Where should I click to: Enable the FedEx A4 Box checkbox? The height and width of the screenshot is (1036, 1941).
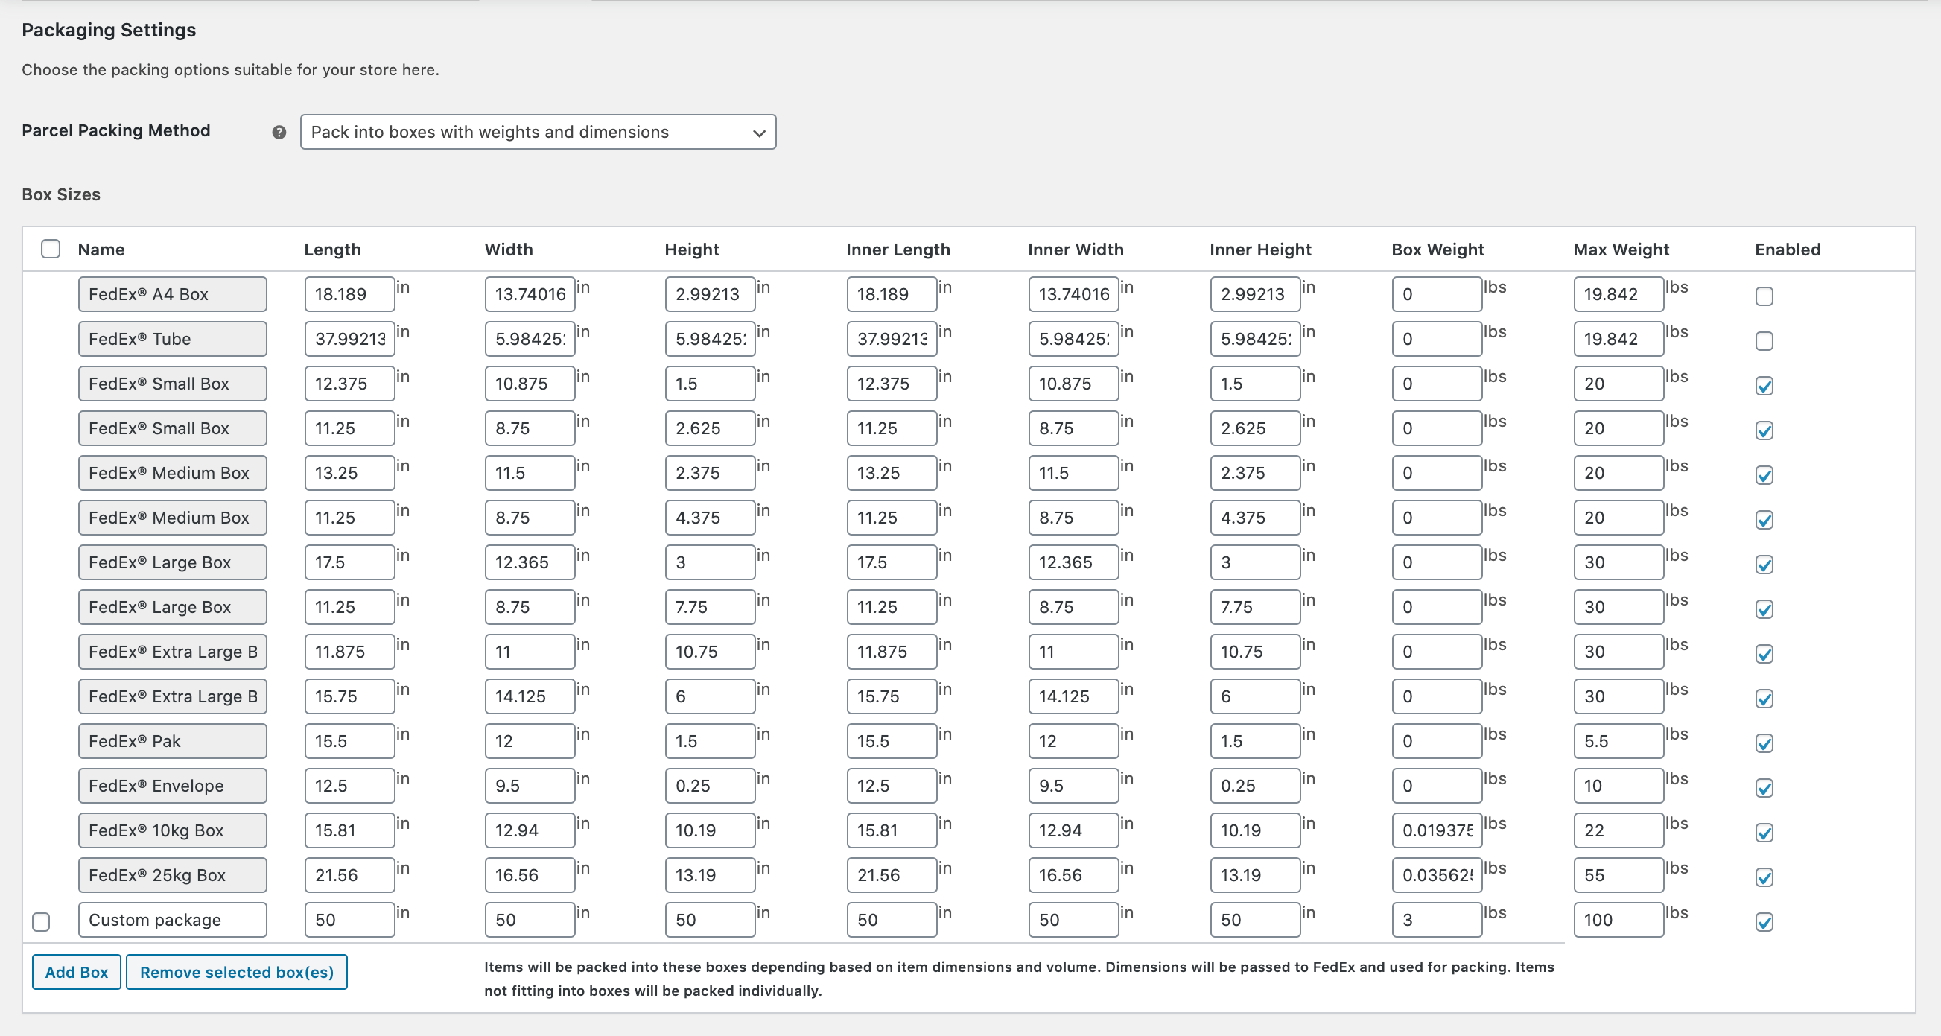click(1763, 296)
